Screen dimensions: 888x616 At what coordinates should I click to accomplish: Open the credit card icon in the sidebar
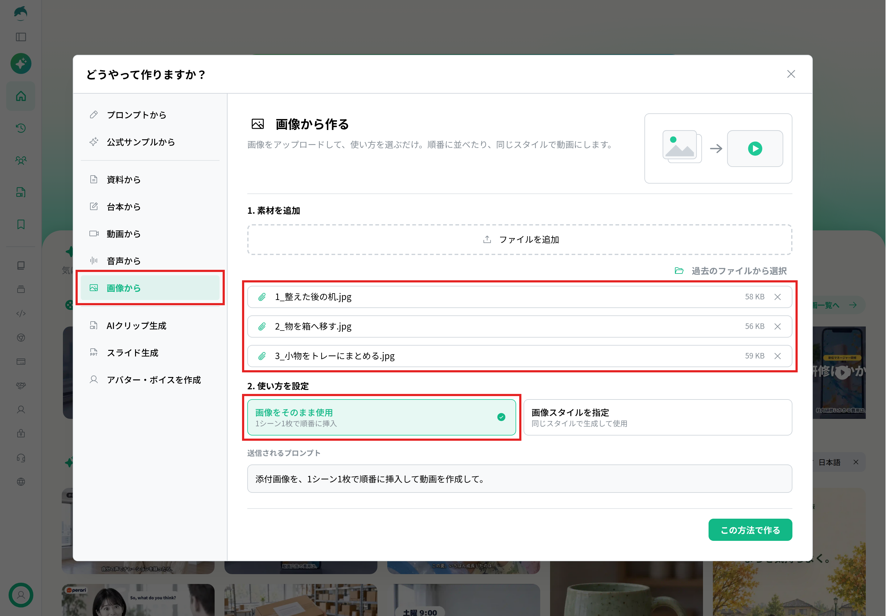coord(21,362)
